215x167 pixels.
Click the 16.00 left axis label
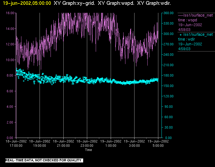tap(10, 13)
